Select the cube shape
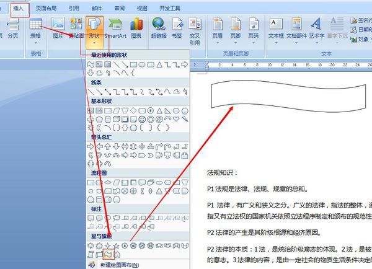Screen dimensions: 372x269 pyautogui.click(x=117, y=120)
